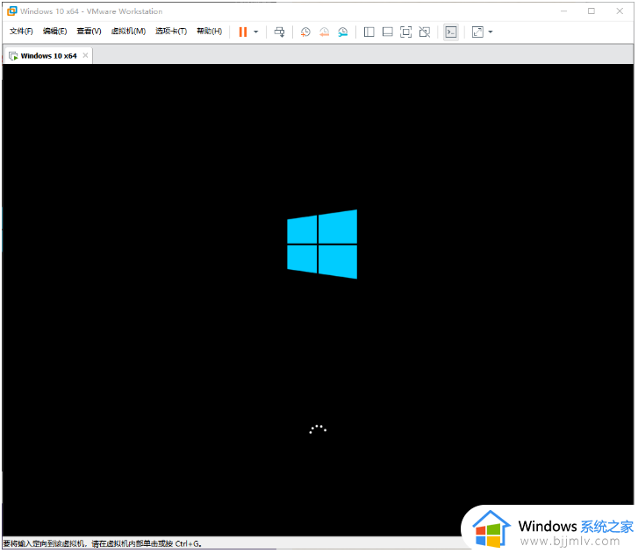Select the Windows 10 x64 tab
638x553 pixels.
(48, 56)
